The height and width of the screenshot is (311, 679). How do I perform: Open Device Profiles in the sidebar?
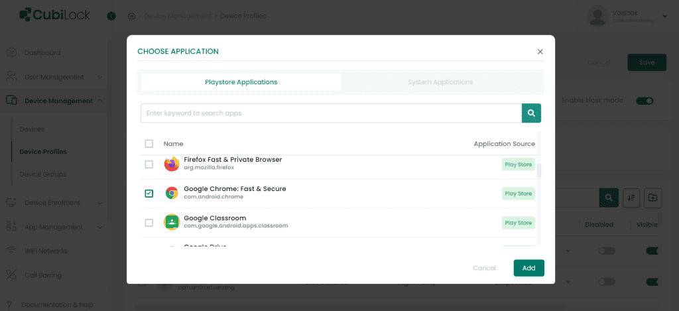(43, 152)
